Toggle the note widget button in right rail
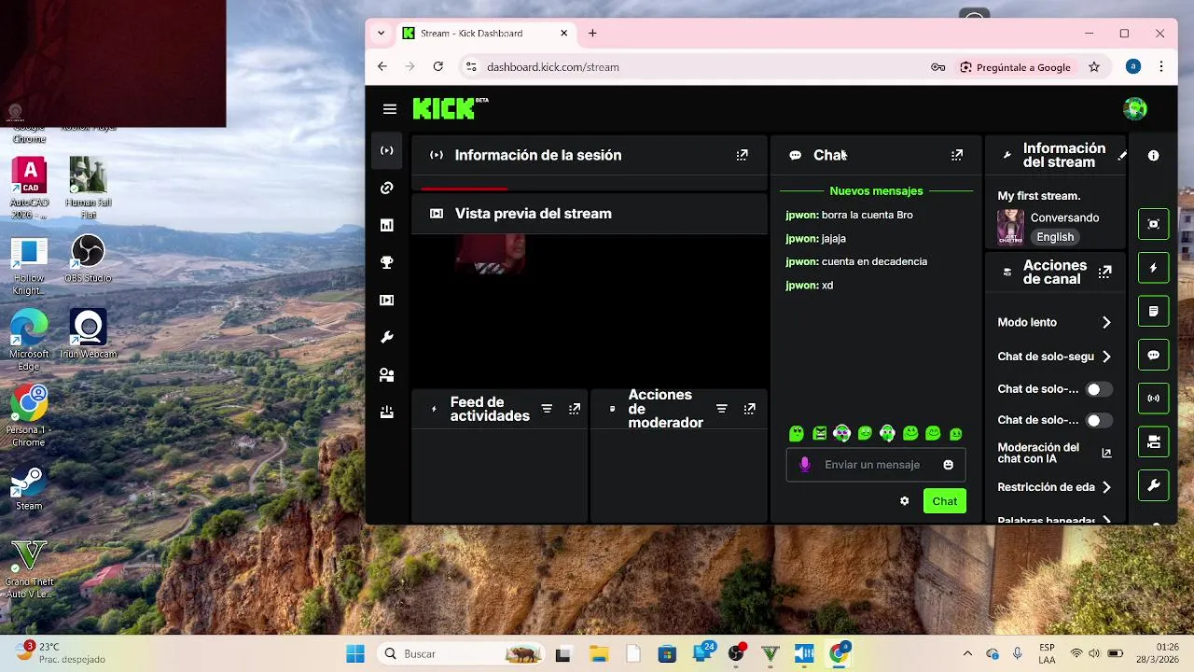The height and width of the screenshot is (672, 1194). 1154,312
